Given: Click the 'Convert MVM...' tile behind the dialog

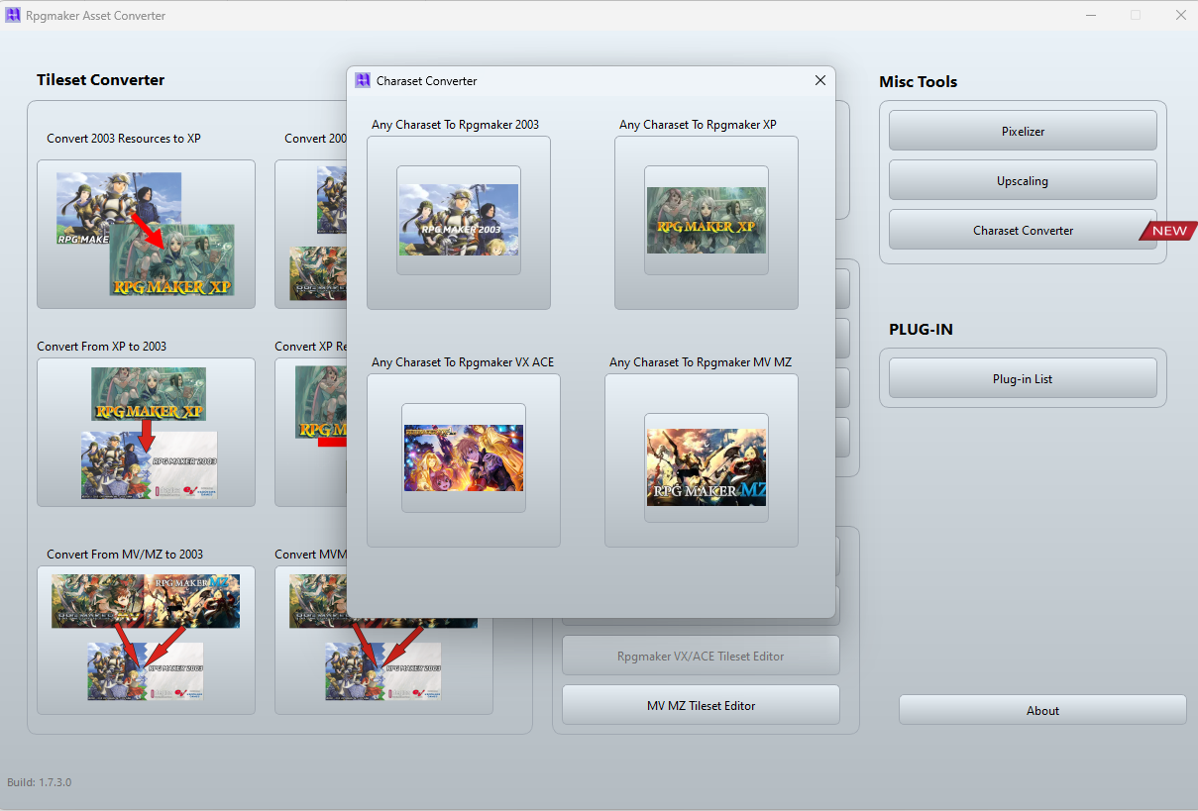Looking at the screenshot, I should (x=383, y=668).
